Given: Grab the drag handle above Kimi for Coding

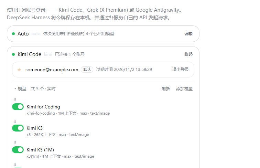Looking at the screenshot, I should [14, 99].
